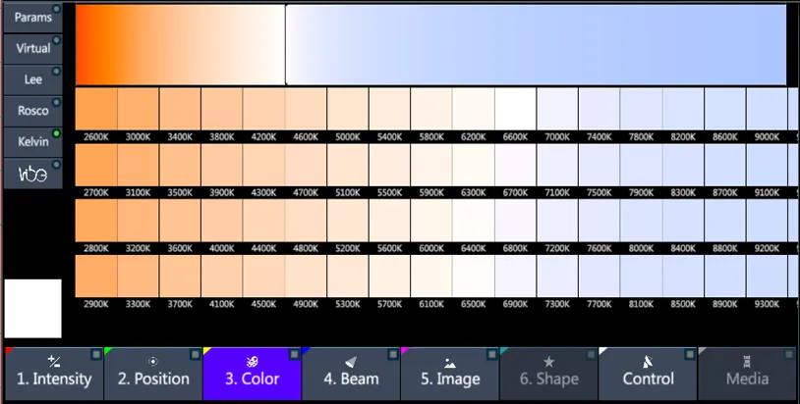
Task: Open the Control parameter group
Action: click(x=648, y=374)
